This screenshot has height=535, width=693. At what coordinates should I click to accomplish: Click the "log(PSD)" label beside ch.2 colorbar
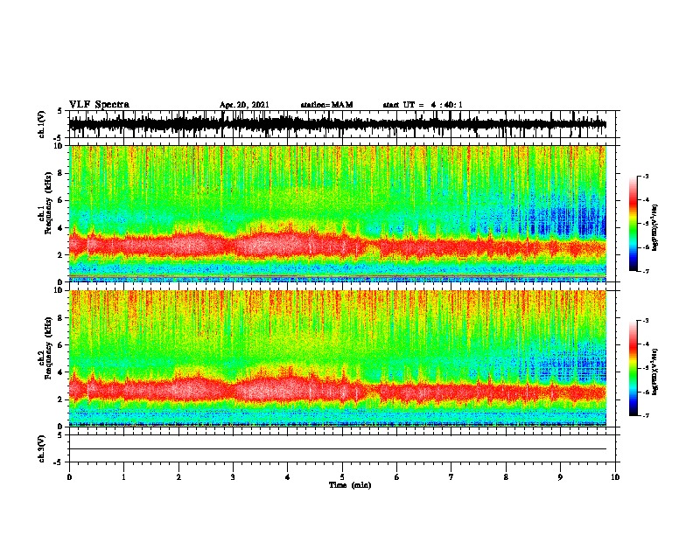[654, 372]
